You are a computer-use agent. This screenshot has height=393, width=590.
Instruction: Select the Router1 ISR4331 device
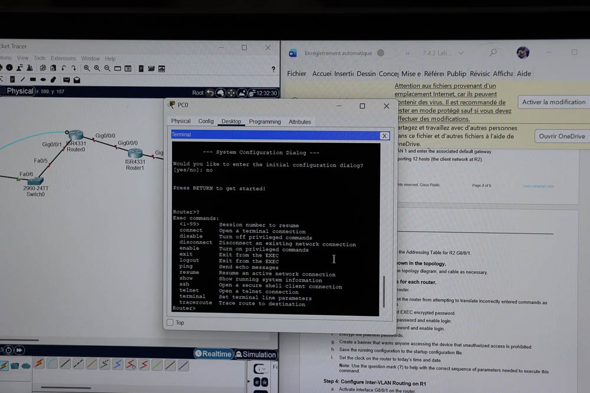coord(135,153)
